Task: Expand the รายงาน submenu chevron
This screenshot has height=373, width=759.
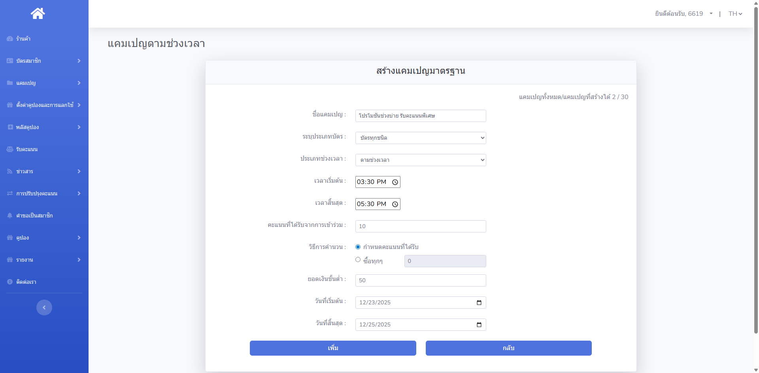Action: click(79, 260)
